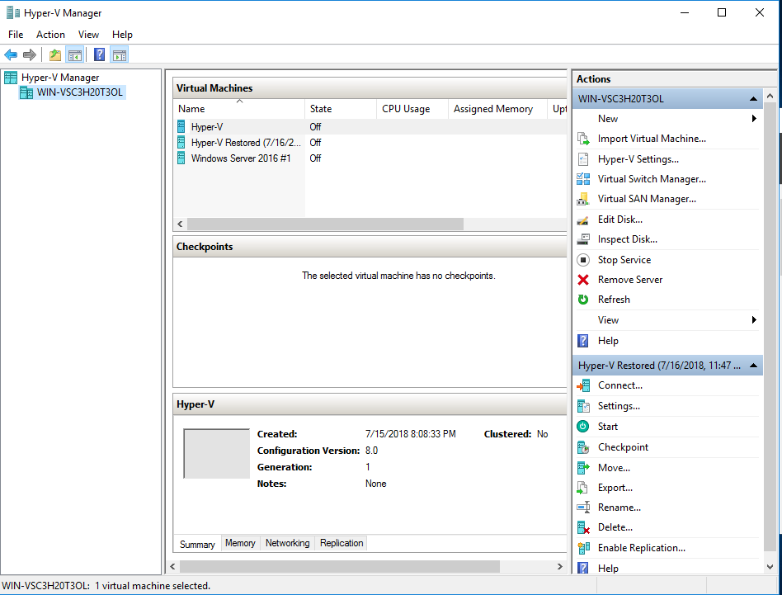Click the Help entry under VM actions
This screenshot has width=782, height=595.
pyautogui.click(x=608, y=568)
